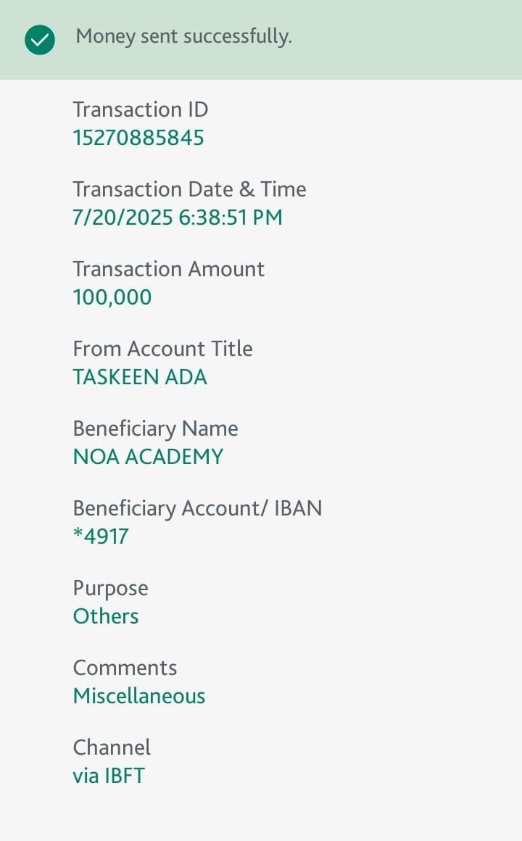
Task: Click the Transaction Date & Time label
Action: pyautogui.click(x=189, y=189)
